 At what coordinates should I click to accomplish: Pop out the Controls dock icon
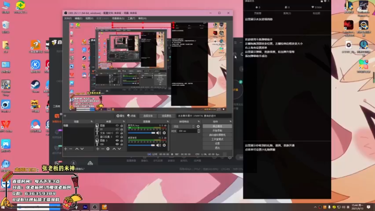point(230,121)
